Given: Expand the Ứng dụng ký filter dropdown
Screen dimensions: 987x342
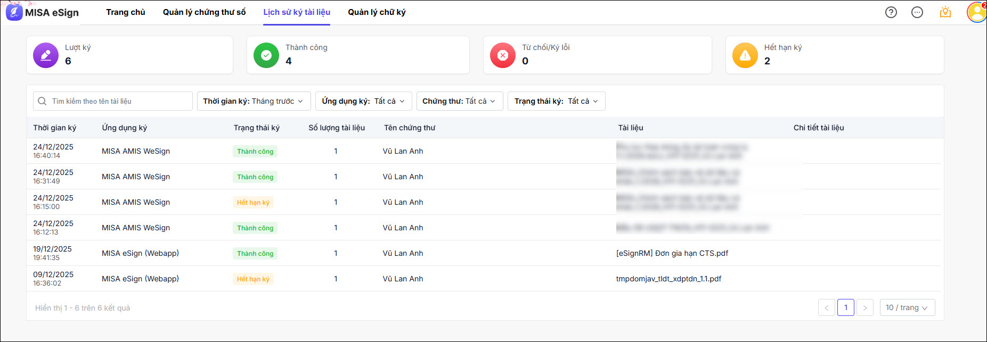Looking at the screenshot, I should [363, 101].
